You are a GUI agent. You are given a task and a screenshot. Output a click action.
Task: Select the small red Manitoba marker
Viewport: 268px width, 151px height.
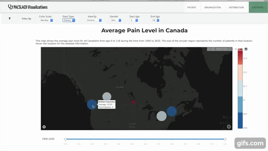click(x=133, y=102)
